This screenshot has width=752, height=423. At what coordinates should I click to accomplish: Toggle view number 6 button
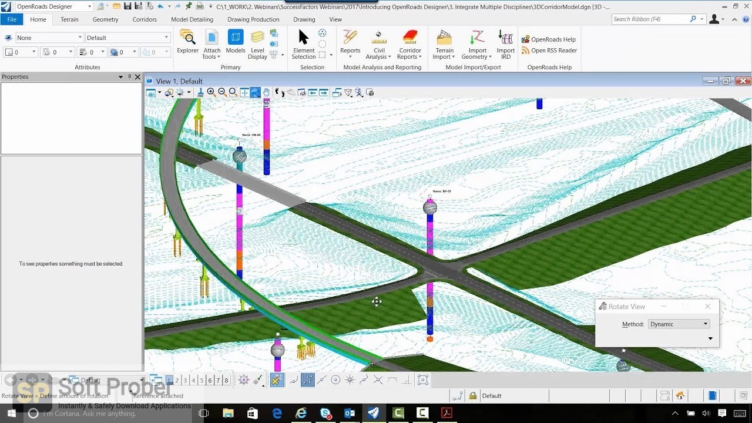[x=210, y=381]
